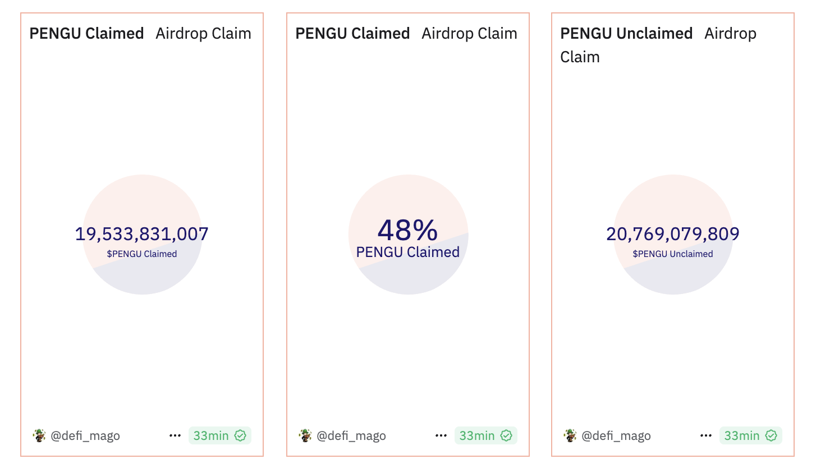Click defi_mago avatar in the 19,533,831,007 card
816x468 pixels.
click(x=39, y=435)
